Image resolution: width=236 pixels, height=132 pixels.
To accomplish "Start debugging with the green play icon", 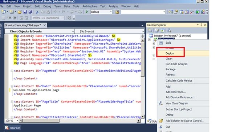I will pos(87,12).
